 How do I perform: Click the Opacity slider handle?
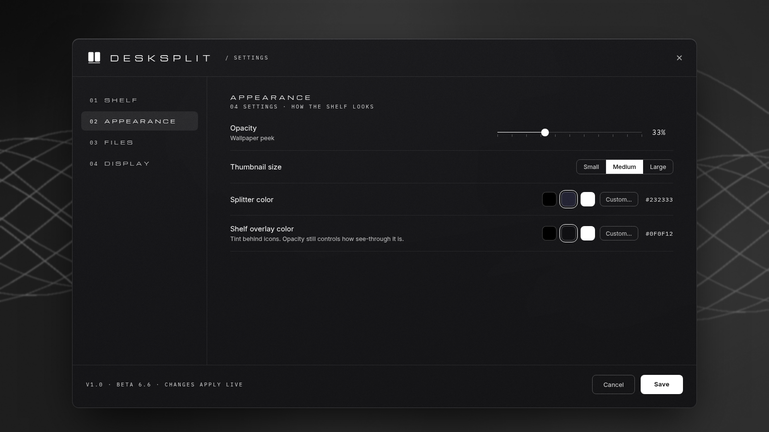(x=545, y=132)
